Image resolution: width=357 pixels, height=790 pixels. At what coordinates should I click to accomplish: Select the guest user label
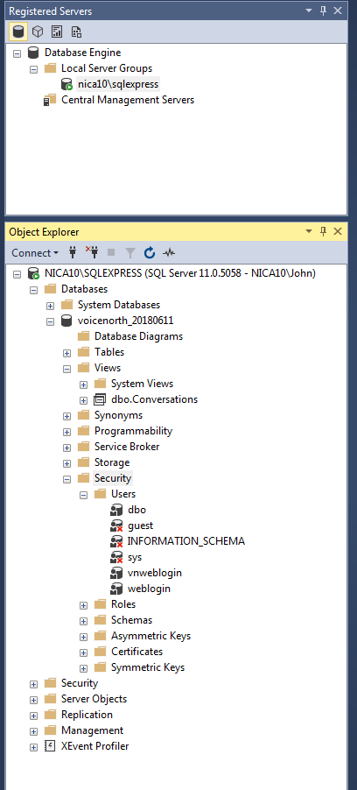(x=141, y=525)
